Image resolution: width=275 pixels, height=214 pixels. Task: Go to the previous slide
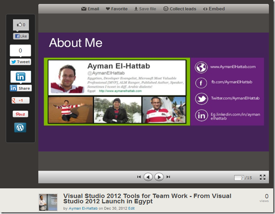[149, 177]
